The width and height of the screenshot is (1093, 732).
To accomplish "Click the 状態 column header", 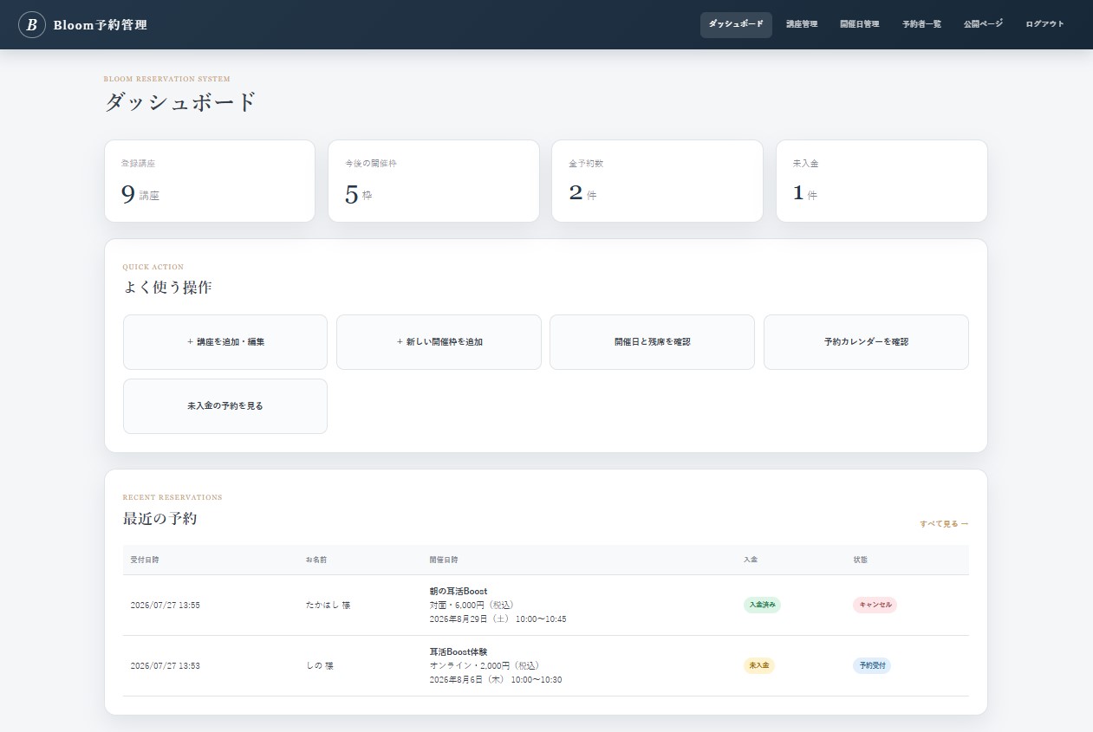I will pyautogui.click(x=861, y=560).
